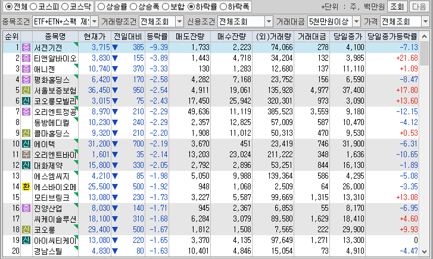
Task: Sort by 등락률 column header
Action: (x=157, y=36)
